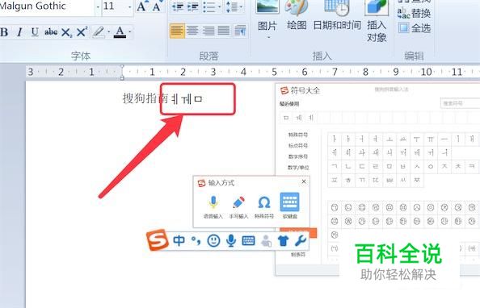Align text left

177,31
